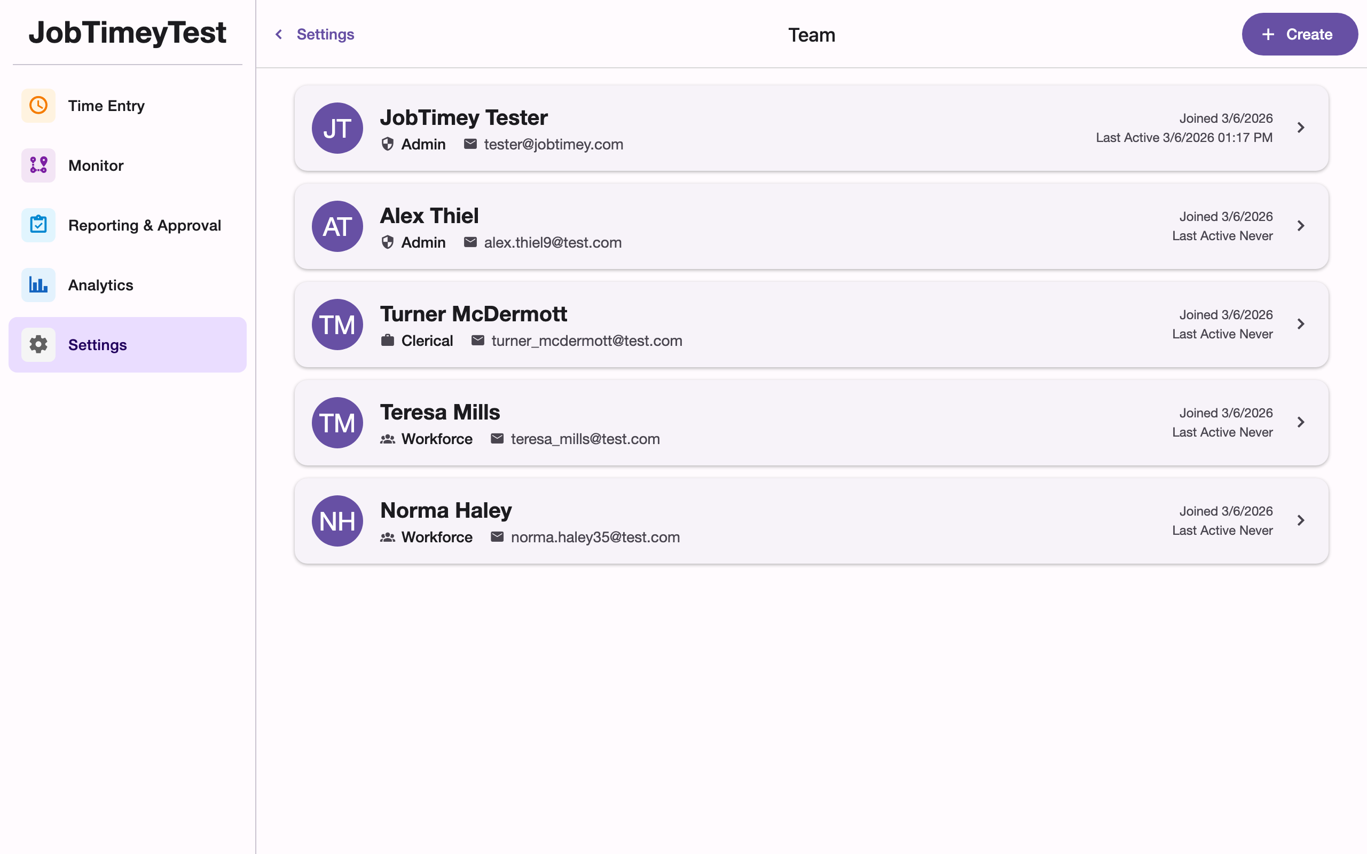The image size is (1367, 854).
Task: Click the NH avatar for Norma Haley
Action: tap(336, 520)
